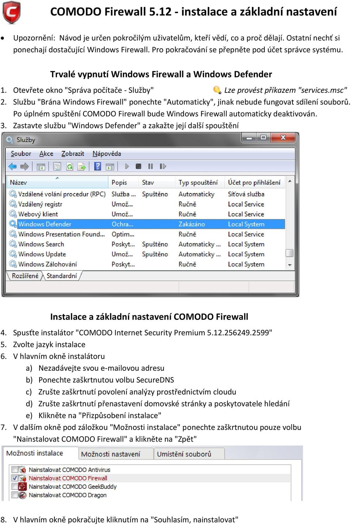Click the Forward arrow in Služby toolbar
351x525 pixels.
coord(24,166)
